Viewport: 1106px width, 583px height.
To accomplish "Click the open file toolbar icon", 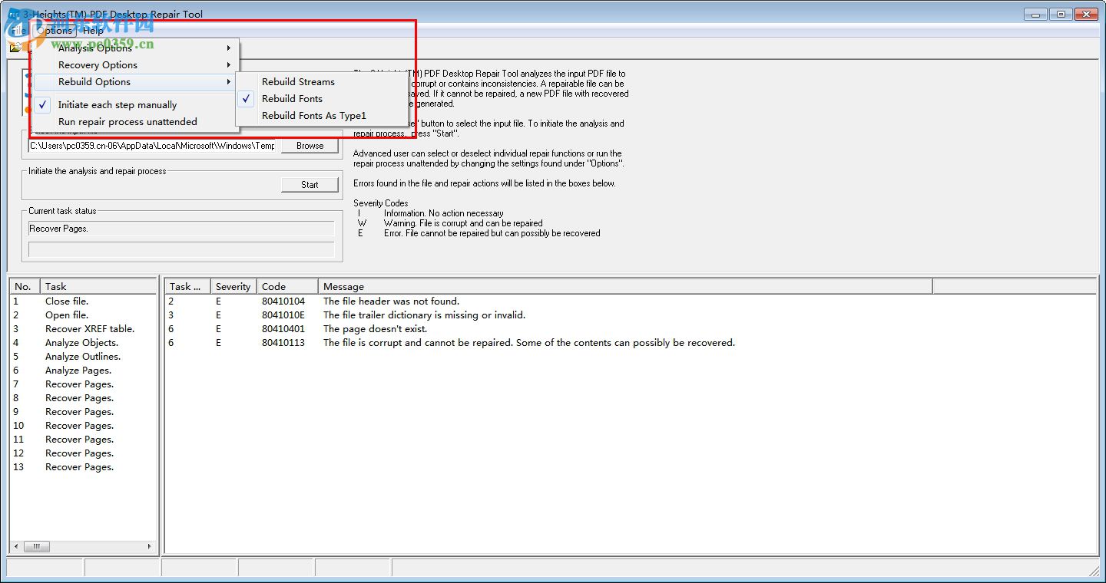I will (x=15, y=48).
